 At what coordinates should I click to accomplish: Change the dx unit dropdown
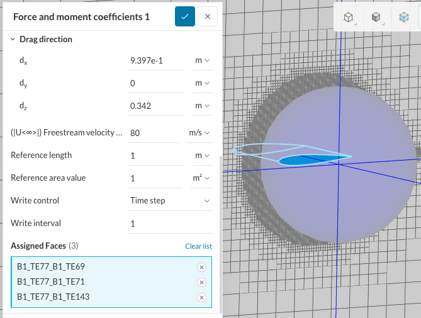tap(201, 60)
